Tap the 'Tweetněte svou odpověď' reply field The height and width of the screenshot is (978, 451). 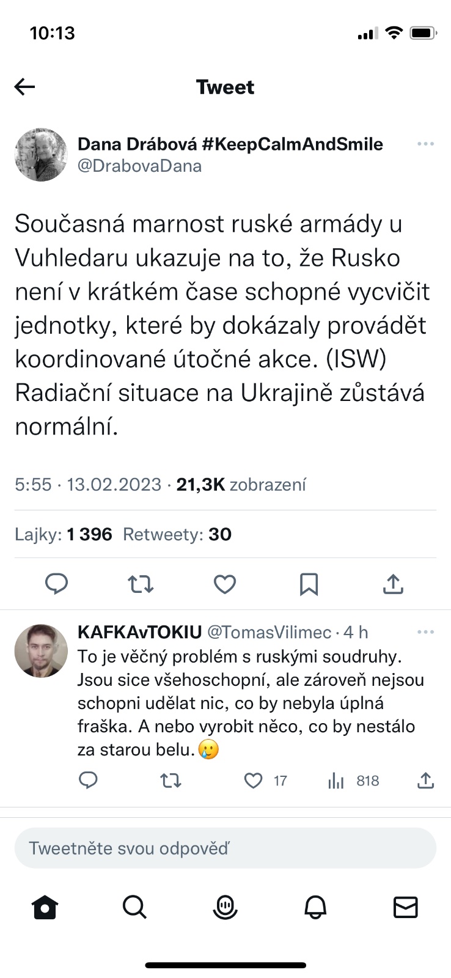pyautogui.click(x=225, y=848)
